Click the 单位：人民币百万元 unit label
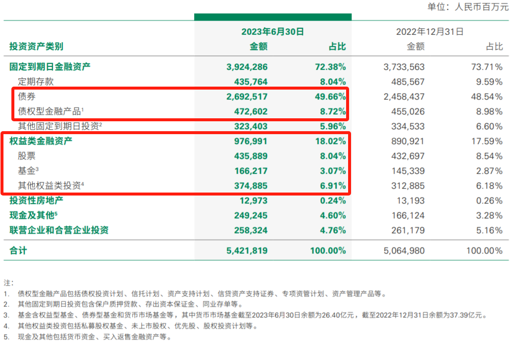Image resolution: width=510 pixels, height=345 pixels. [x=468, y=7]
